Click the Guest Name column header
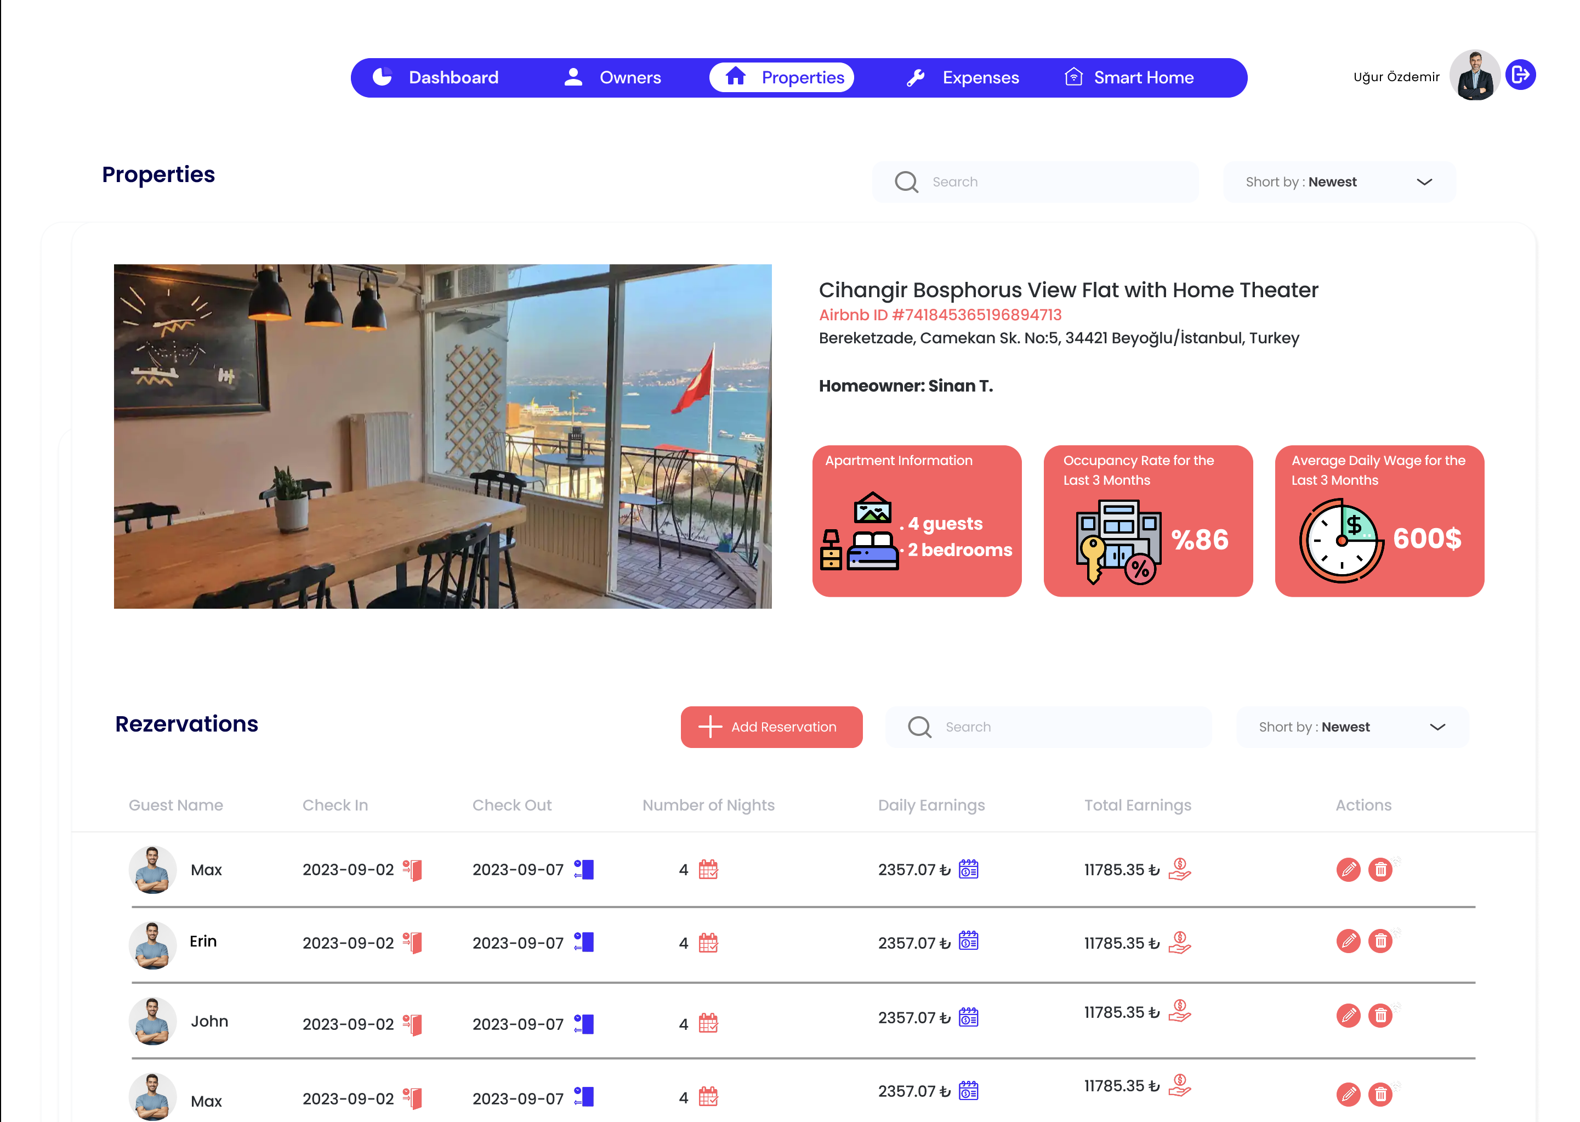Image resolution: width=1580 pixels, height=1122 pixels. click(175, 805)
